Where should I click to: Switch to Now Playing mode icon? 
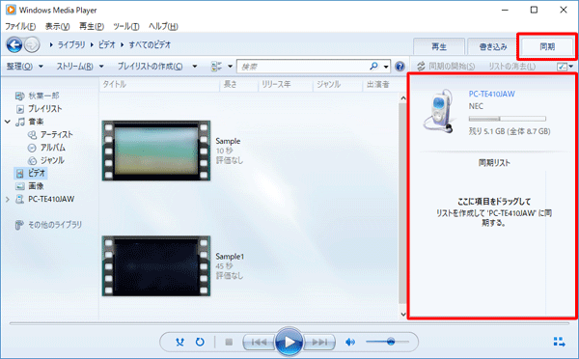559,342
